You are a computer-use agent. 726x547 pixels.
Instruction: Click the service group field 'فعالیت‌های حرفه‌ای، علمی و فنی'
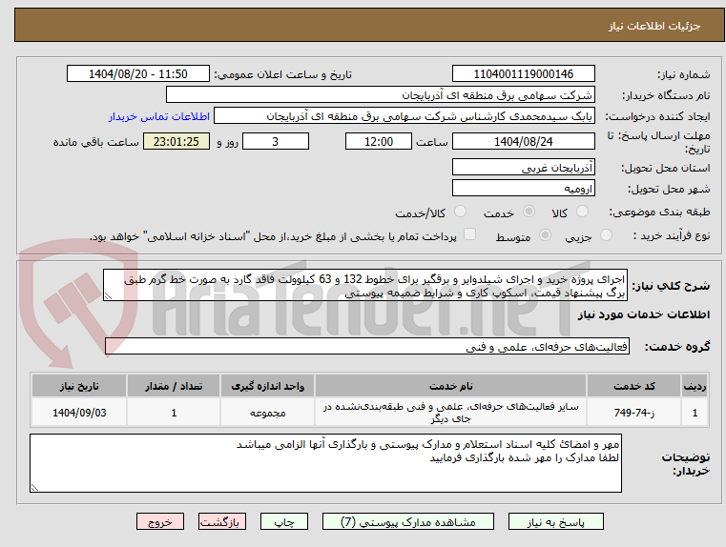[x=367, y=346]
